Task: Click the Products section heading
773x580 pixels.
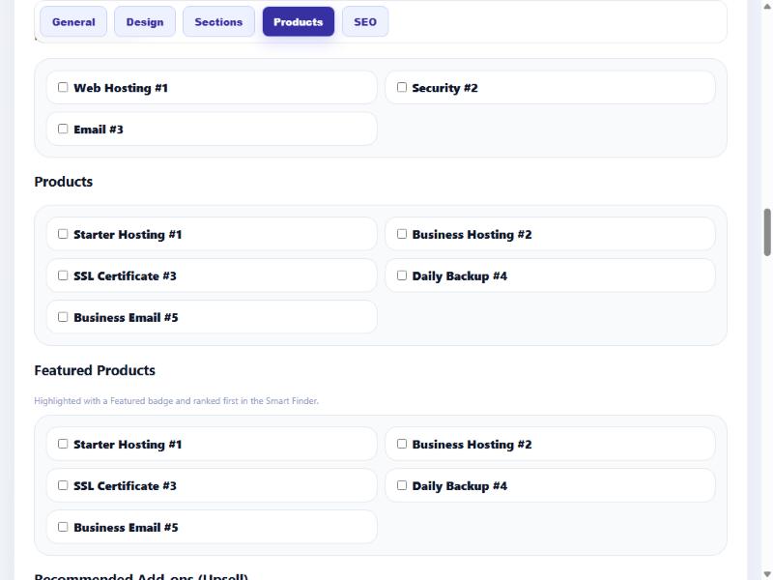Action: point(63,182)
